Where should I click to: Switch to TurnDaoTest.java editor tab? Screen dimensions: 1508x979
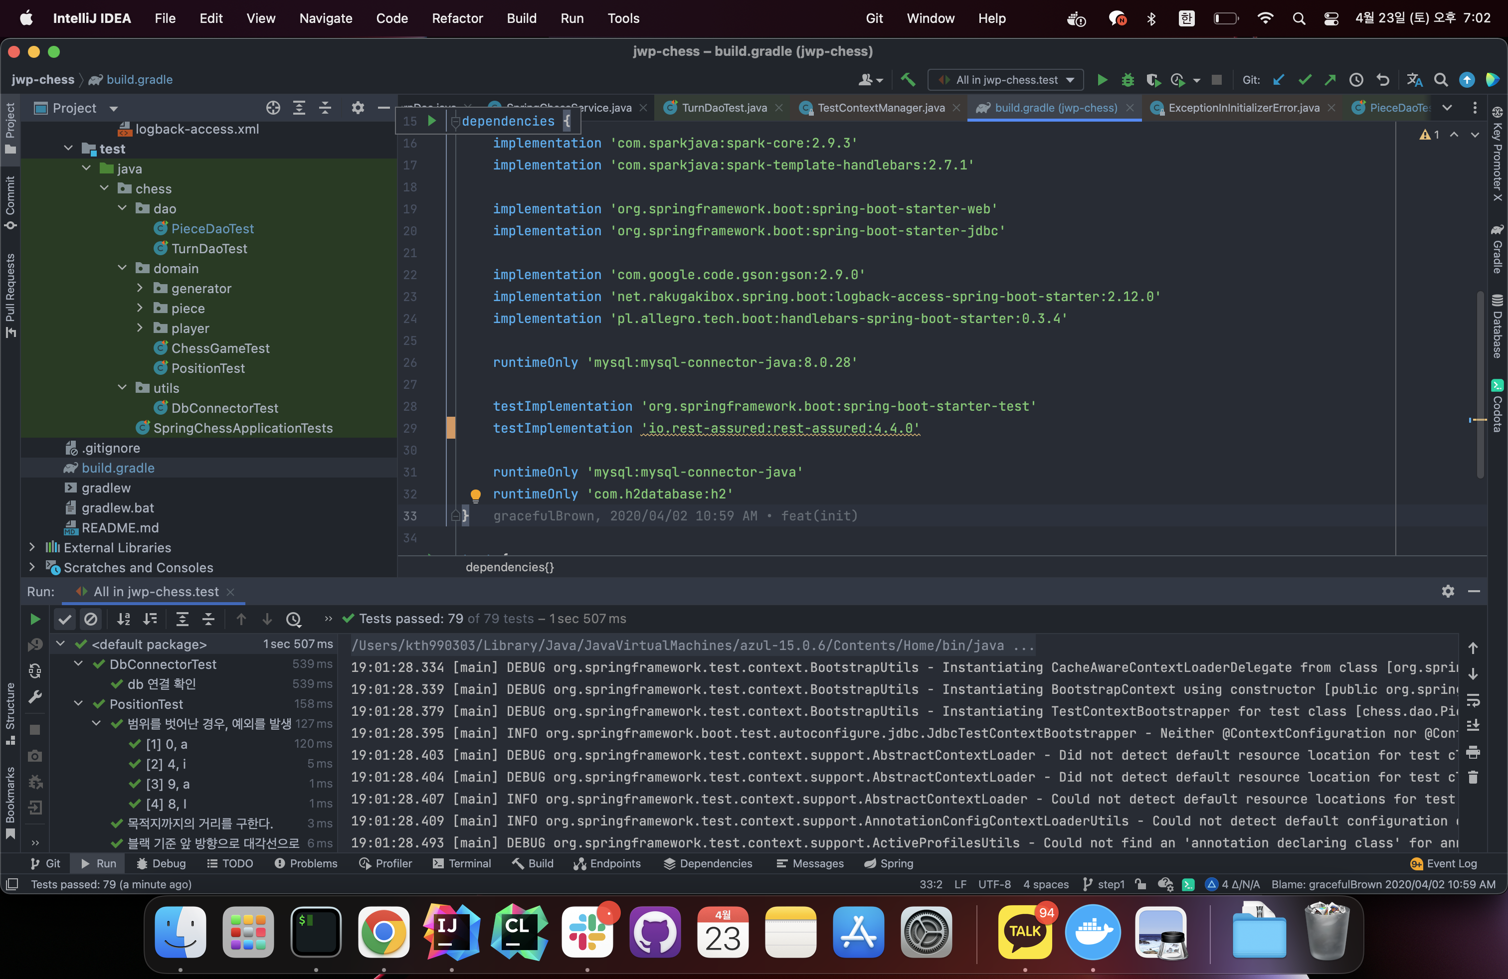click(x=724, y=108)
